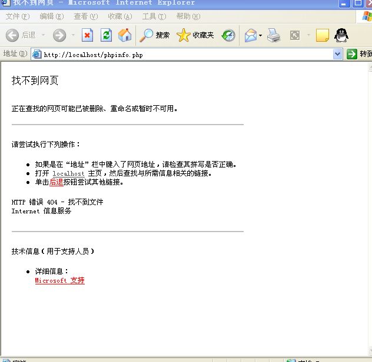Click the 请尝试执行下列操作 text
The image size is (372, 362).
46,145
